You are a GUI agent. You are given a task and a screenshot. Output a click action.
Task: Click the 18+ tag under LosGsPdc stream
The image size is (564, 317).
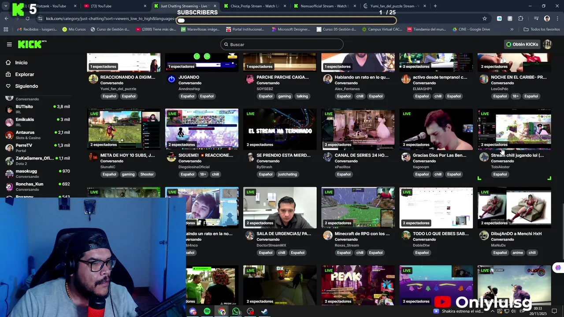tap(516, 96)
